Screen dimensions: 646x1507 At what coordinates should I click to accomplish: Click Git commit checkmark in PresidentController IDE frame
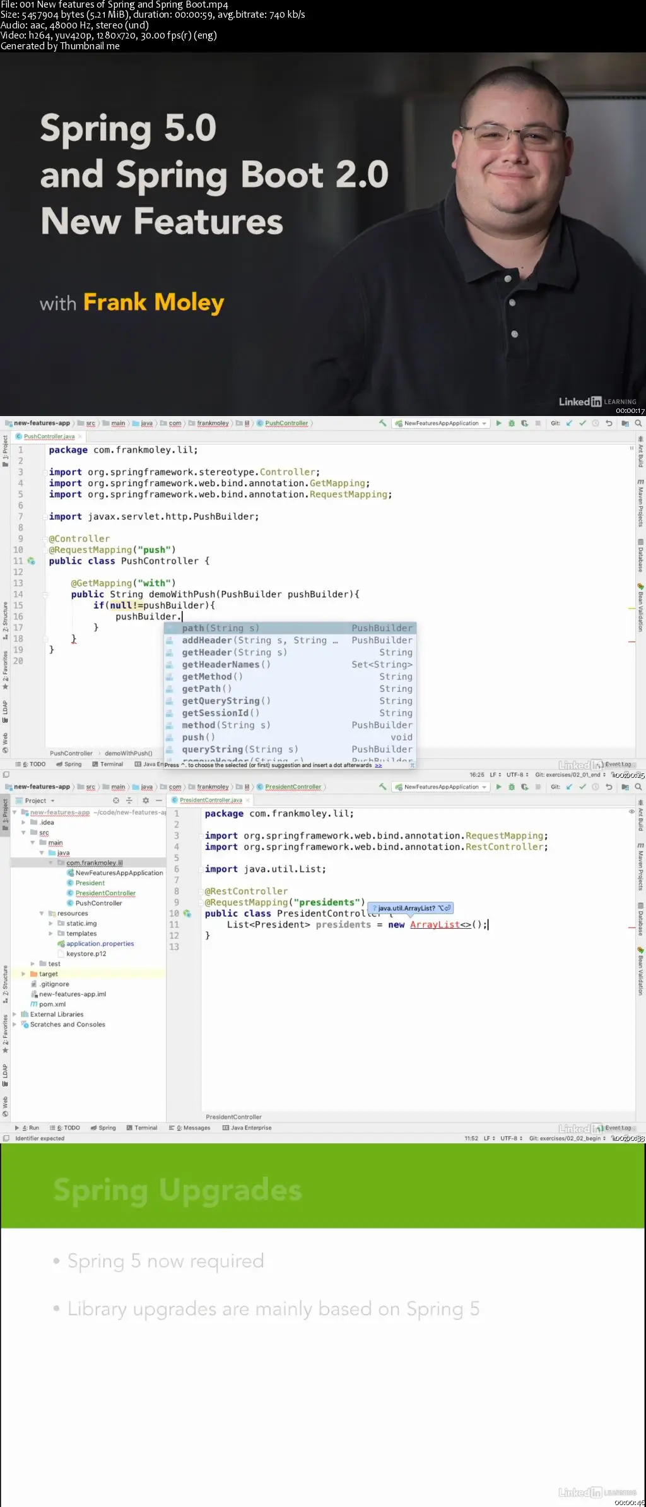coord(582,787)
